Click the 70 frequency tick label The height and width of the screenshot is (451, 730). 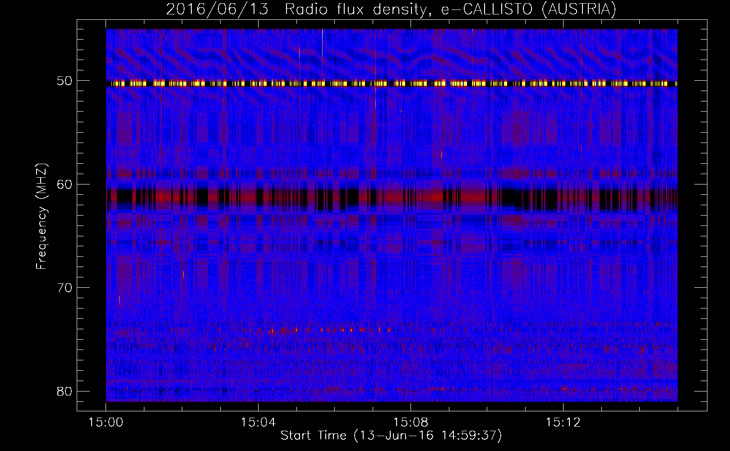pos(65,288)
